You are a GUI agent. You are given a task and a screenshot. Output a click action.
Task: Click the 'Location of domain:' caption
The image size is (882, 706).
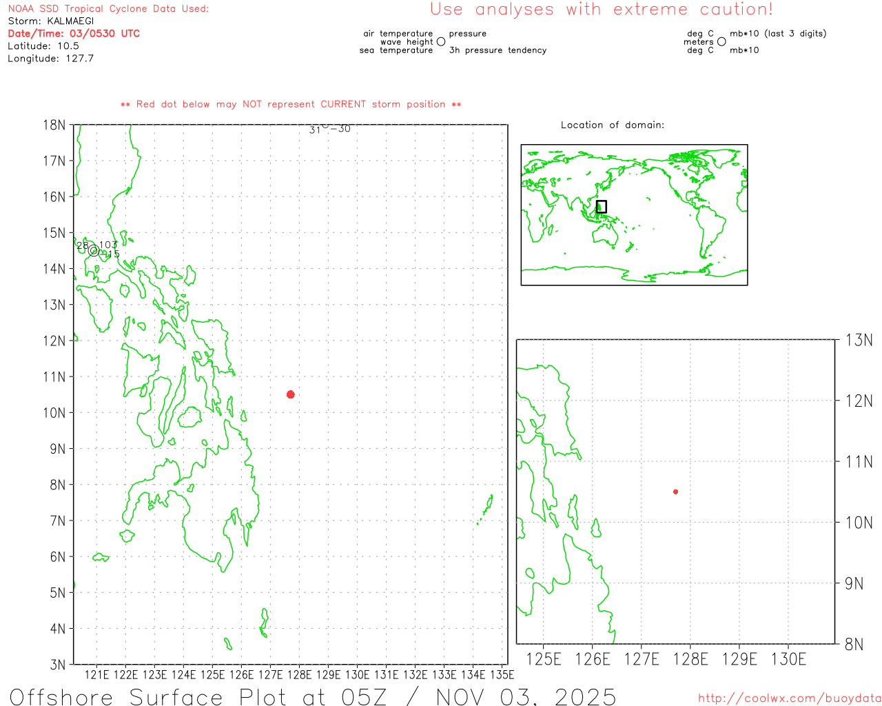click(x=612, y=125)
